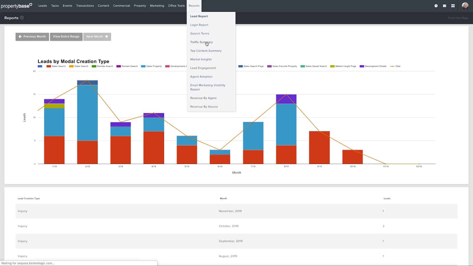The image size is (473, 266).
Task: Toggle red Sales Search legend series
Action: click(x=56, y=66)
